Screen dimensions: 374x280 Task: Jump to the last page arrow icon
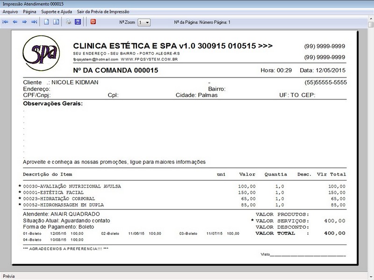pos(34,22)
